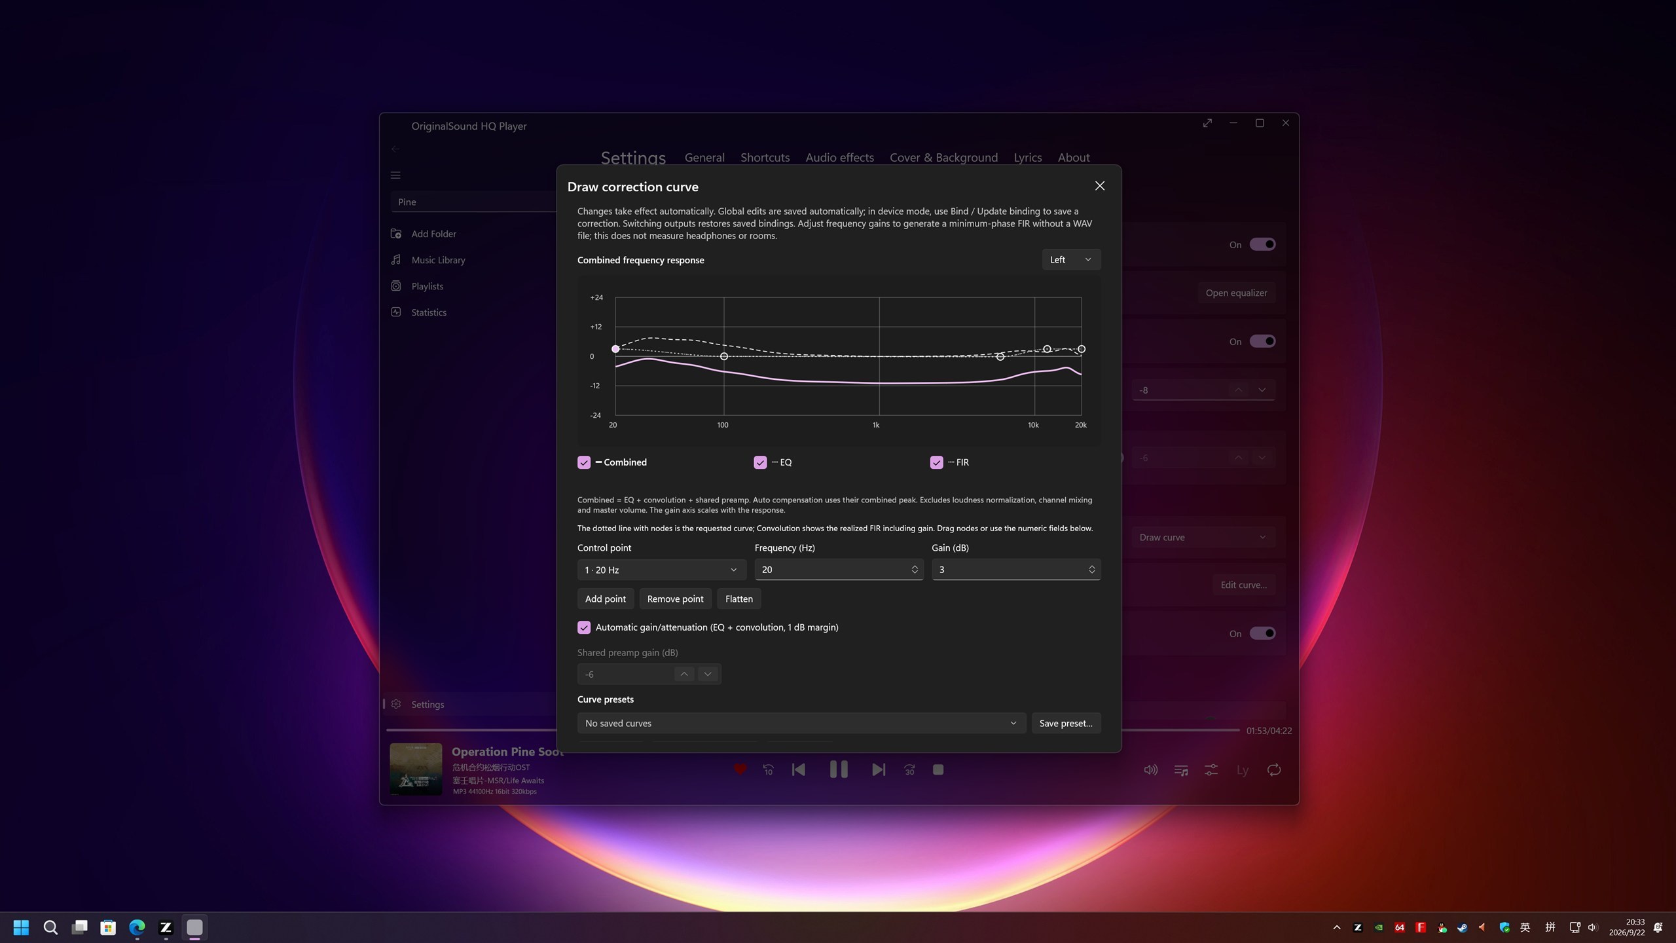The image size is (1676, 943).
Task: Click the Frequency field spinner arrows
Action: pyautogui.click(x=915, y=570)
